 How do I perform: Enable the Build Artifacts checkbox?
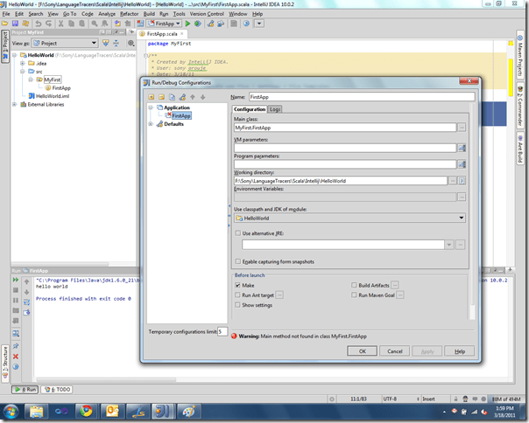point(354,285)
